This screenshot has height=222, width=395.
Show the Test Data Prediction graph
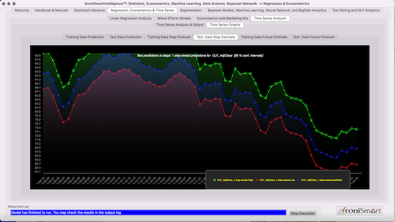pos(125,37)
